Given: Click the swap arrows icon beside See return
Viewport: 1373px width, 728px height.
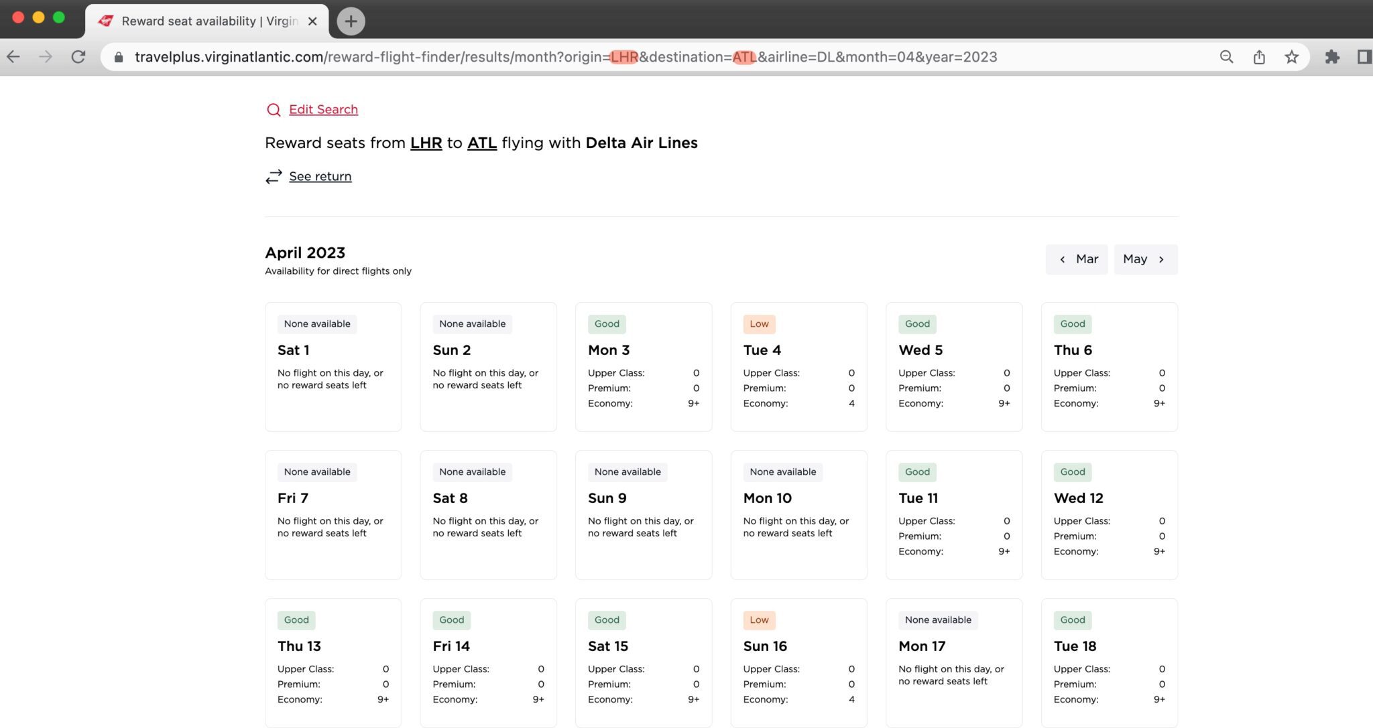Looking at the screenshot, I should click(x=274, y=177).
